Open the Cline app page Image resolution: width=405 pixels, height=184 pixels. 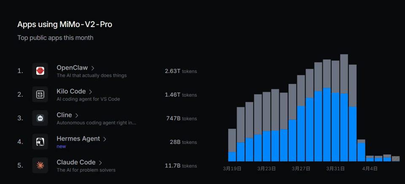pyautogui.click(x=64, y=115)
